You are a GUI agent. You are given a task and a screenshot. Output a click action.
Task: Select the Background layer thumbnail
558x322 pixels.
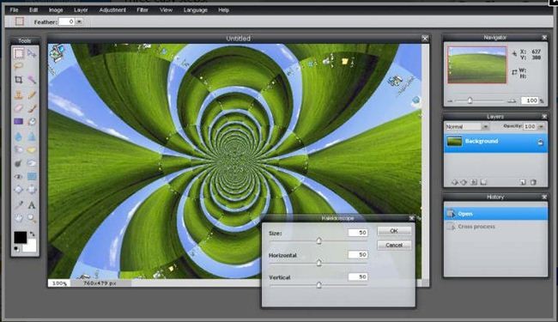click(454, 142)
